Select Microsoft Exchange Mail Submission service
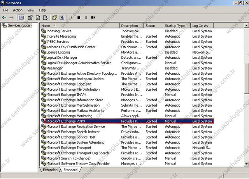The width and height of the screenshot is (249, 179). pyautogui.click(x=73, y=105)
